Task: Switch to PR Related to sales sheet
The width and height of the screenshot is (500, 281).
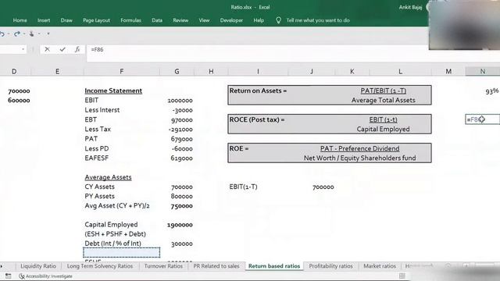Action: tap(216, 266)
